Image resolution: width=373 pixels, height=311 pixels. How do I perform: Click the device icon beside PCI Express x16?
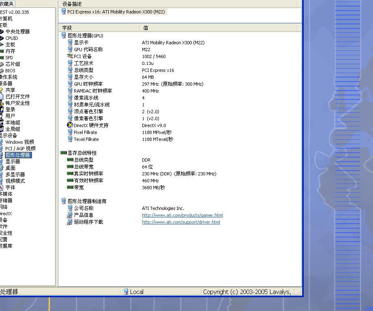pyautogui.click(x=63, y=11)
